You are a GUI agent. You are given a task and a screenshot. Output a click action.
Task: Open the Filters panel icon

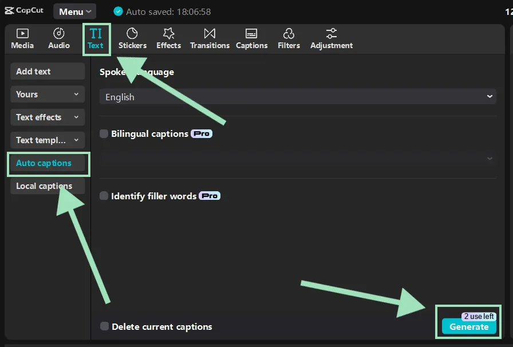tap(289, 33)
